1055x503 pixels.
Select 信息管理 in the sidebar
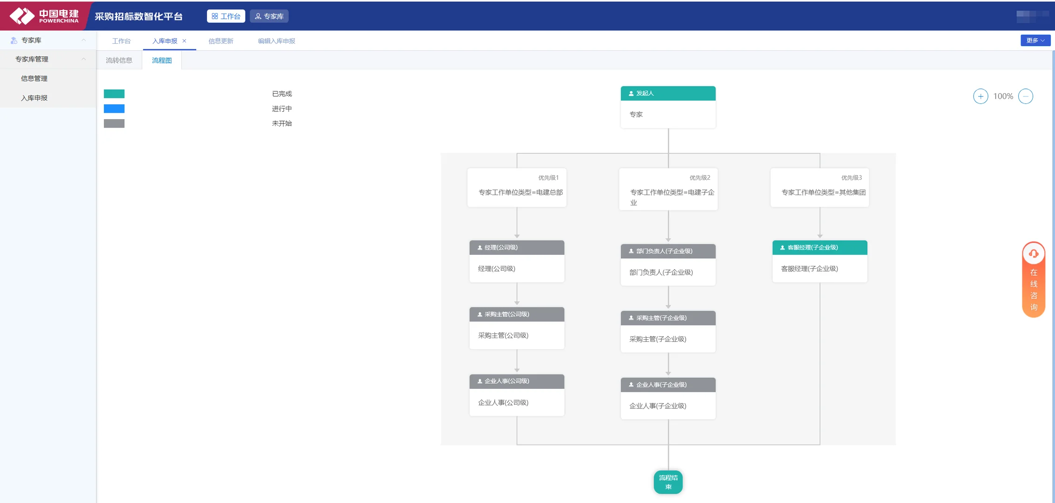[34, 79]
